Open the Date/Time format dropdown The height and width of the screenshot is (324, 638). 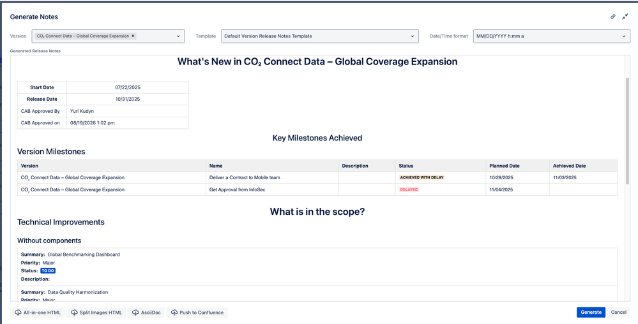click(x=551, y=36)
